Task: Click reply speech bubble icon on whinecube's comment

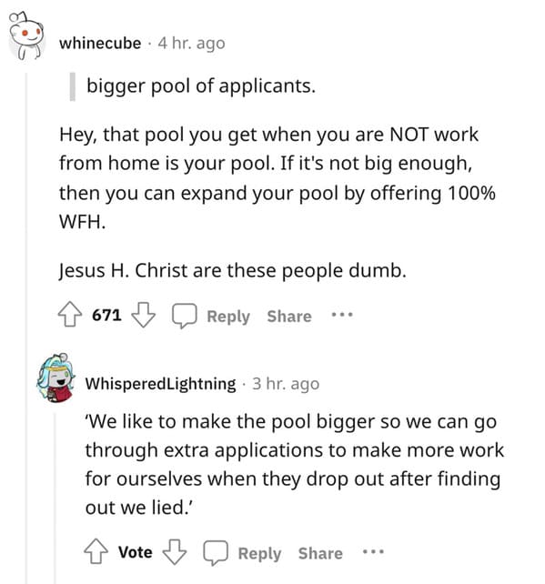Action: [184, 316]
